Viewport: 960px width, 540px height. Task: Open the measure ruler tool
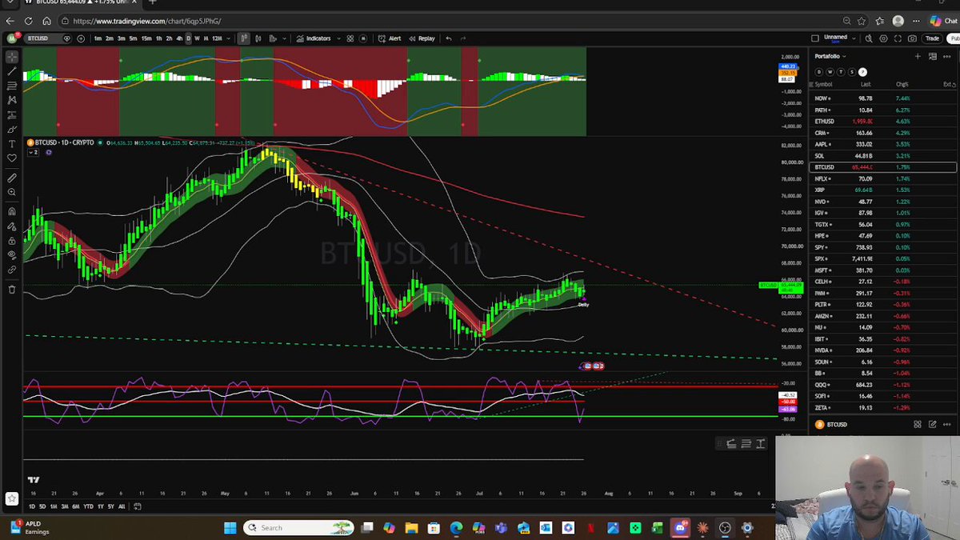[12, 178]
